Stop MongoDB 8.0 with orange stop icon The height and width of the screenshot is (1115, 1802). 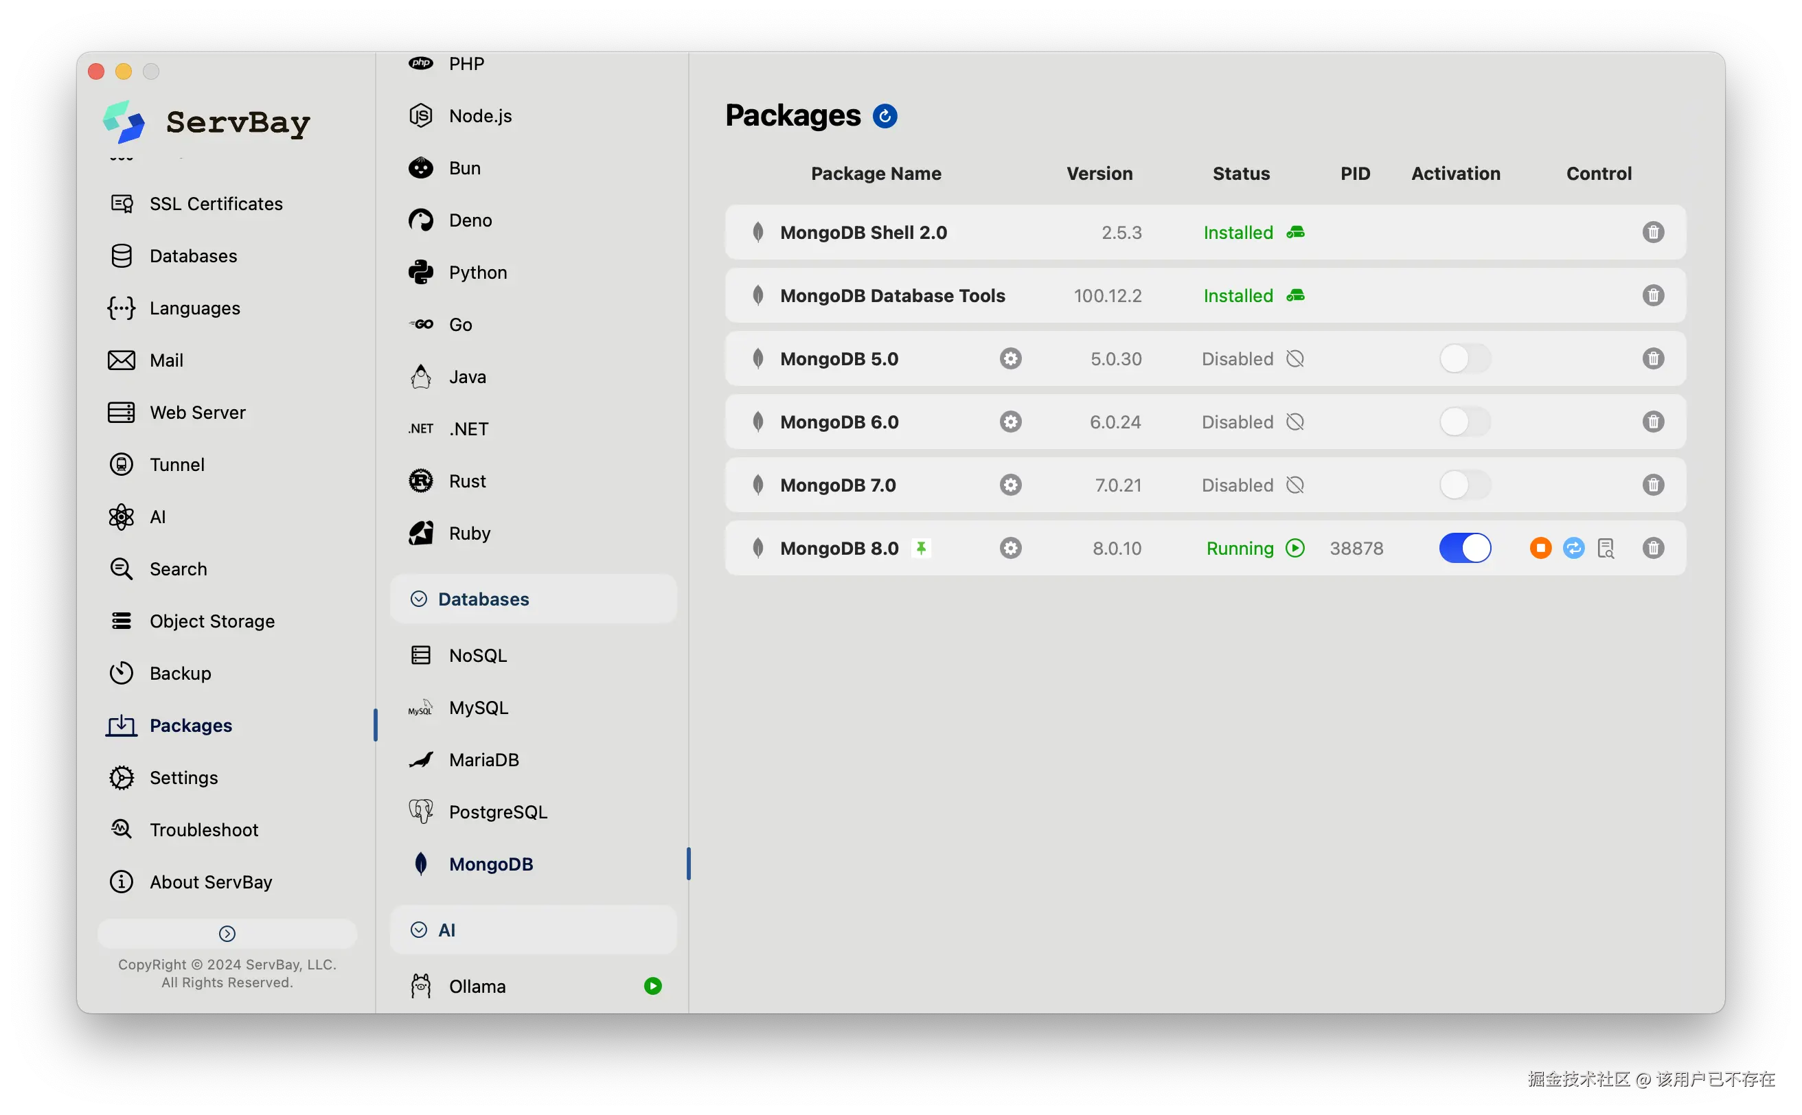pyautogui.click(x=1540, y=548)
